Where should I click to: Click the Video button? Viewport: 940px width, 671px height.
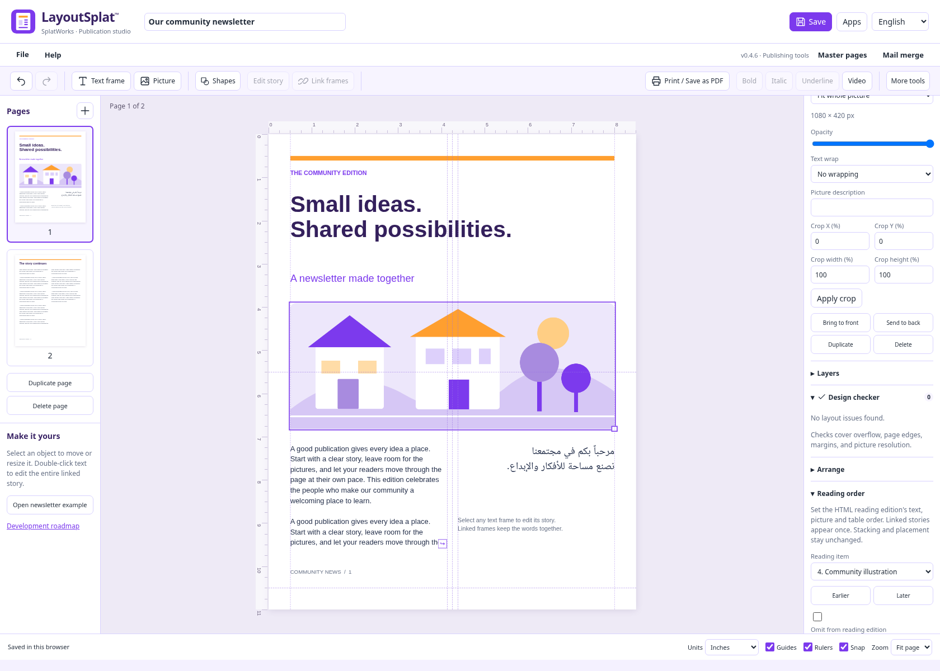[x=856, y=81]
